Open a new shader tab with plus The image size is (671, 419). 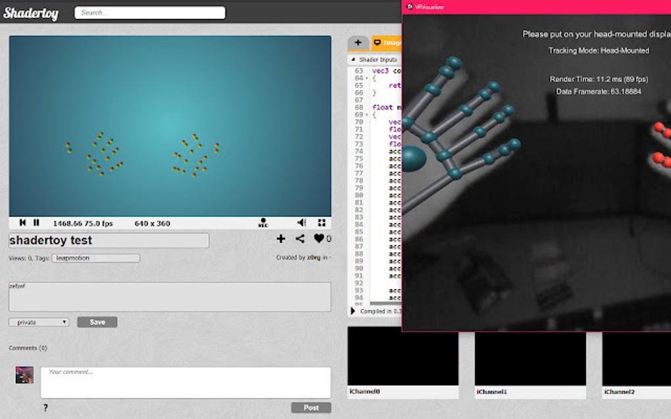pos(358,42)
